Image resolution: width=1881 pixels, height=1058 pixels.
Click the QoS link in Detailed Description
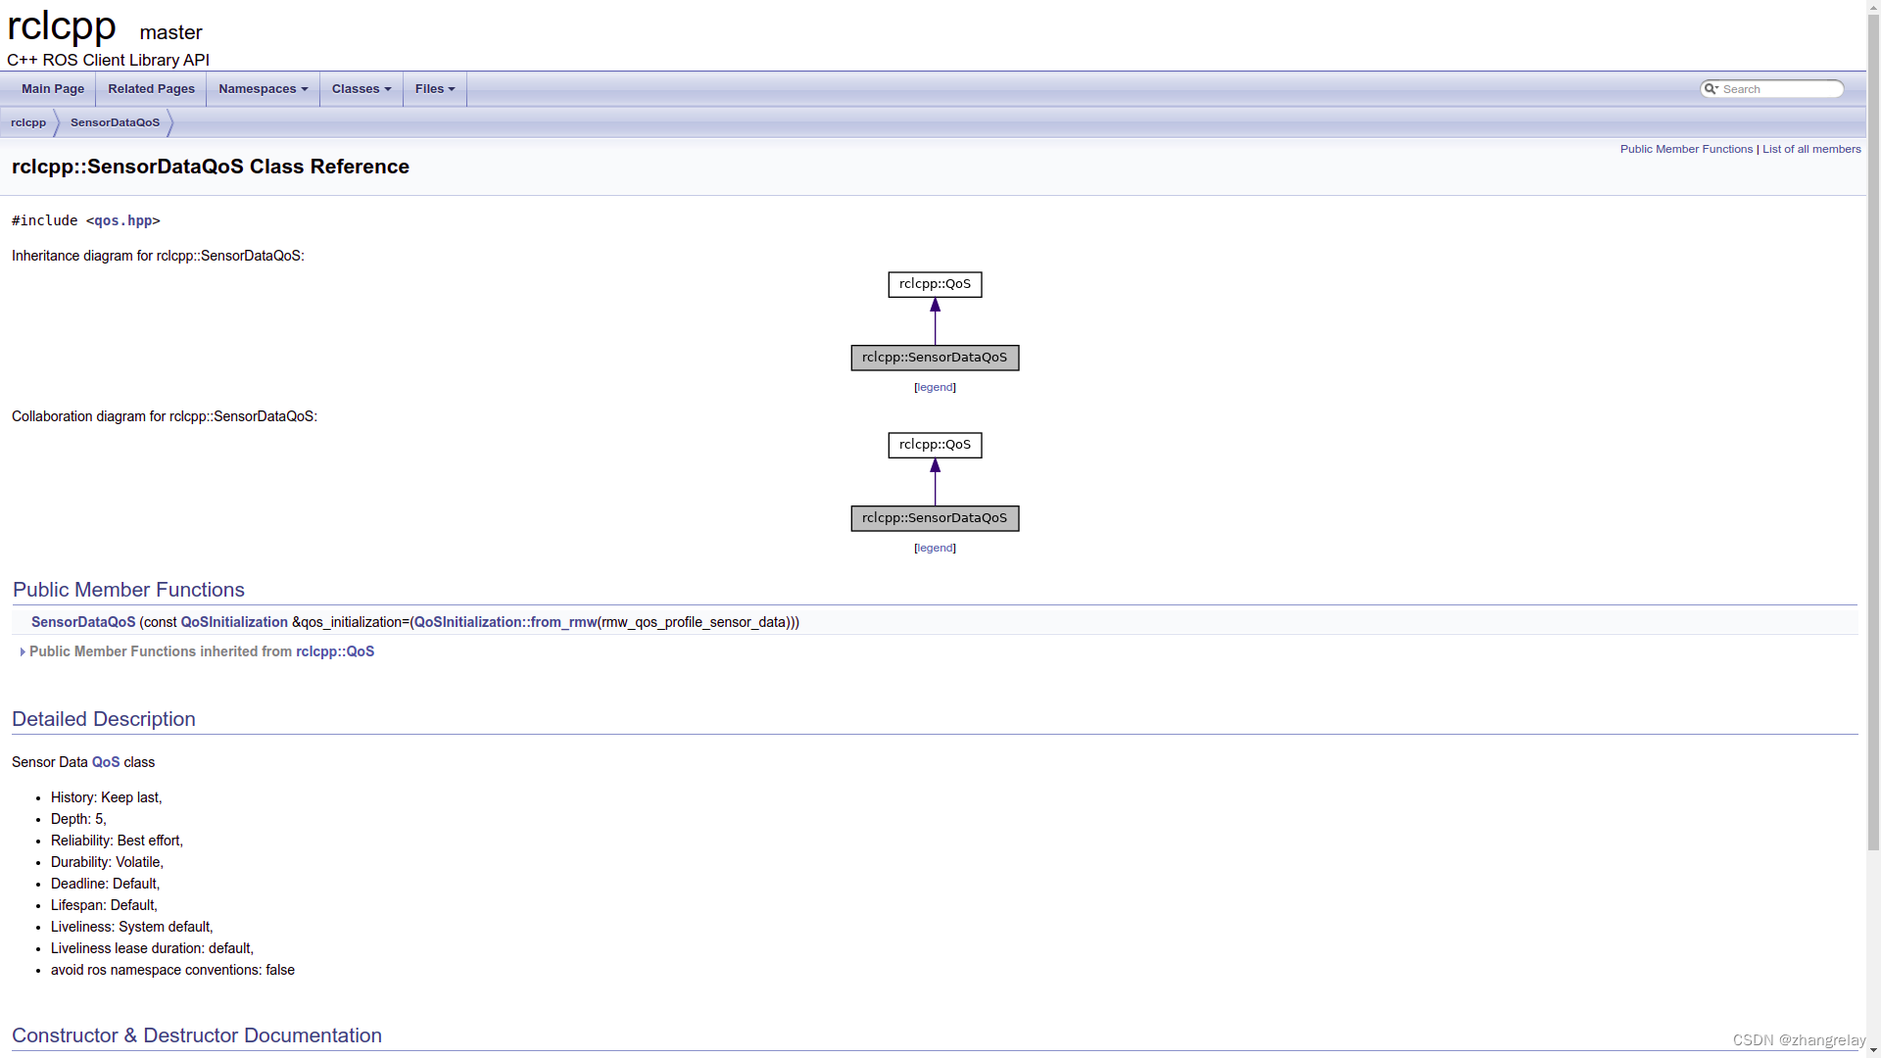click(x=106, y=761)
